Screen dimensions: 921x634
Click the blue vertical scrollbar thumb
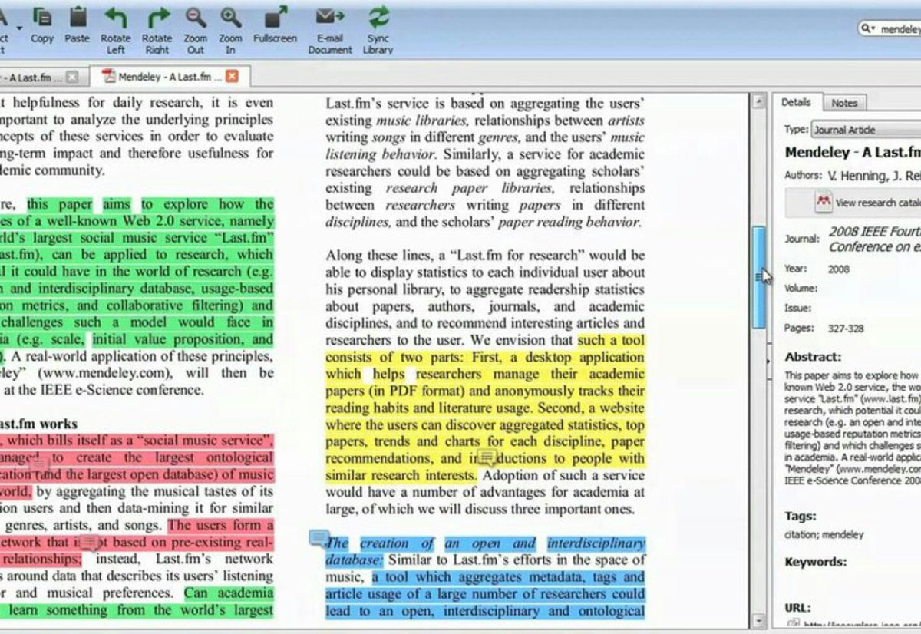pos(758,276)
